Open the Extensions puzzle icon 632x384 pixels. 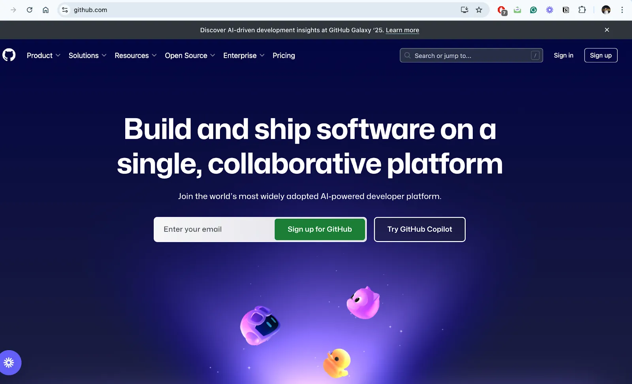tap(582, 10)
